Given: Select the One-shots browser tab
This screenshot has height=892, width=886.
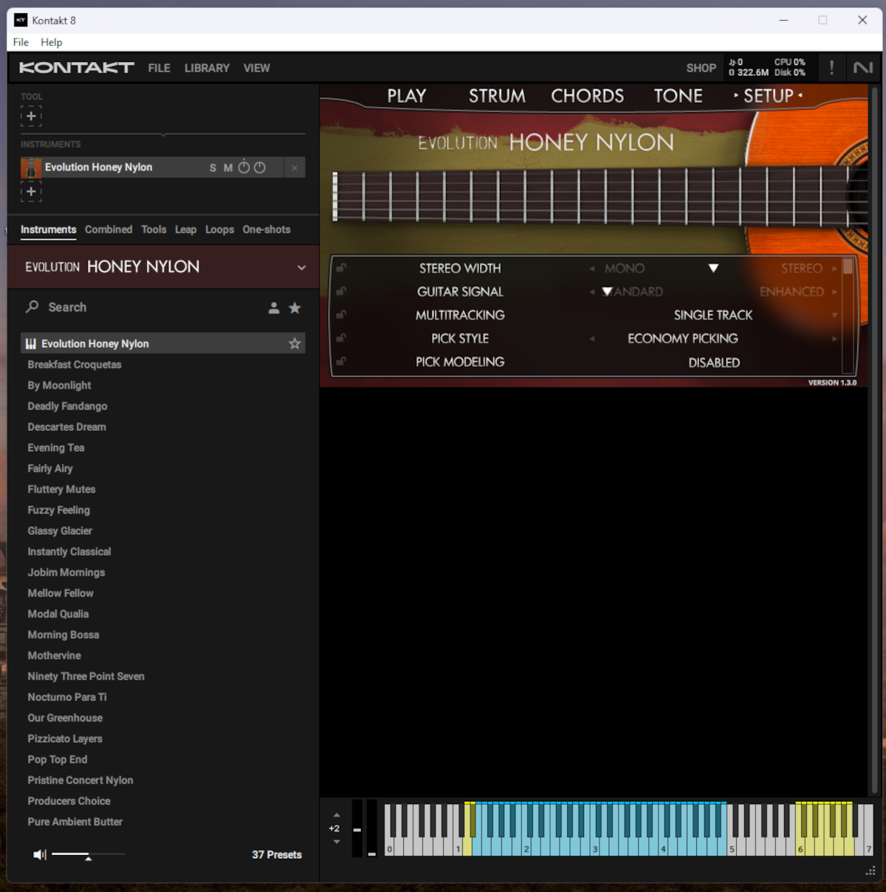Looking at the screenshot, I should pos(267,229).
